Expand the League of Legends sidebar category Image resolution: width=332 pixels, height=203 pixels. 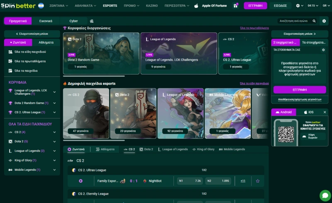click(54, 151)
